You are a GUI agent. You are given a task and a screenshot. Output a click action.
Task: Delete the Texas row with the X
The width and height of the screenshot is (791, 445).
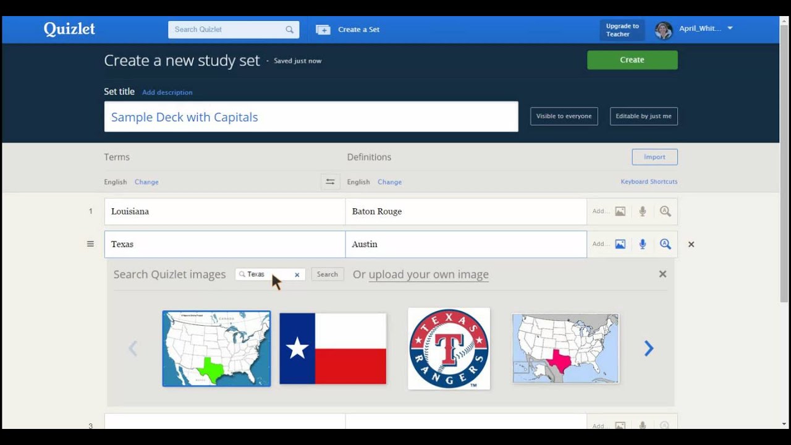click(692, 244)
